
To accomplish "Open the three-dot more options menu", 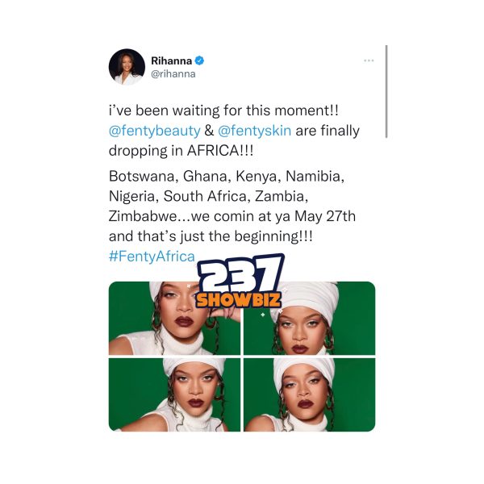I will 369,60.
